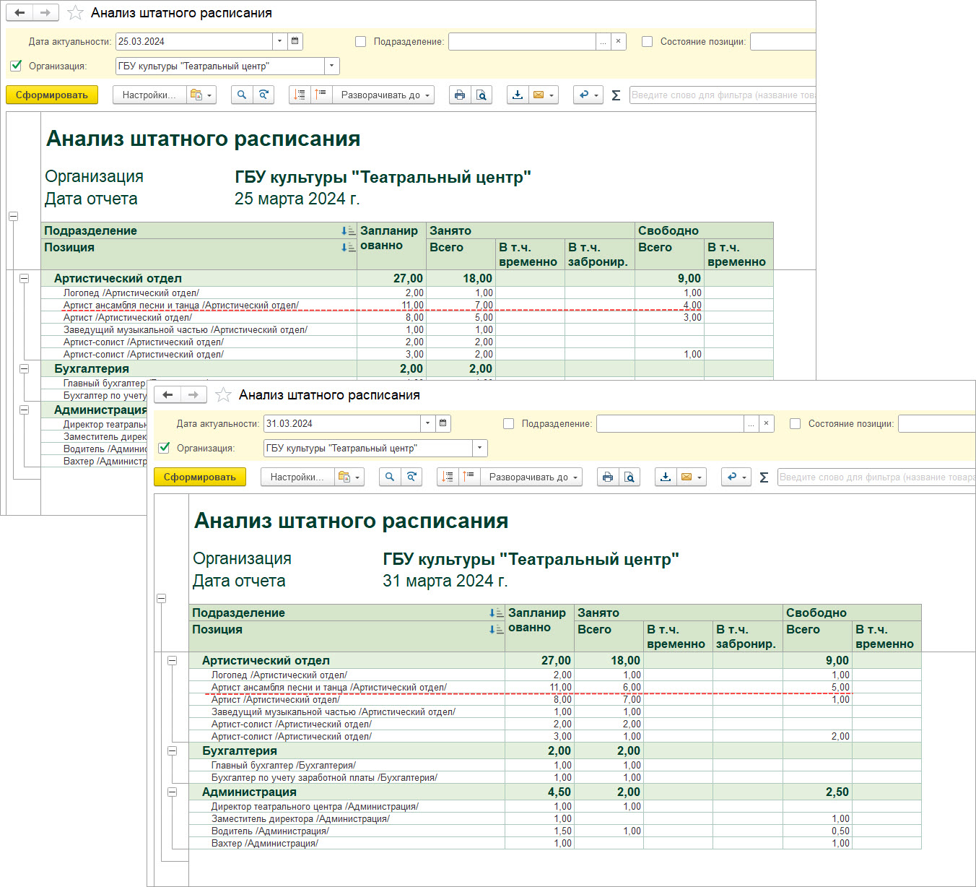Click the search magnifier in 31.03.2024 window
This screenshot has width=976, height=887.
(390, 477)
